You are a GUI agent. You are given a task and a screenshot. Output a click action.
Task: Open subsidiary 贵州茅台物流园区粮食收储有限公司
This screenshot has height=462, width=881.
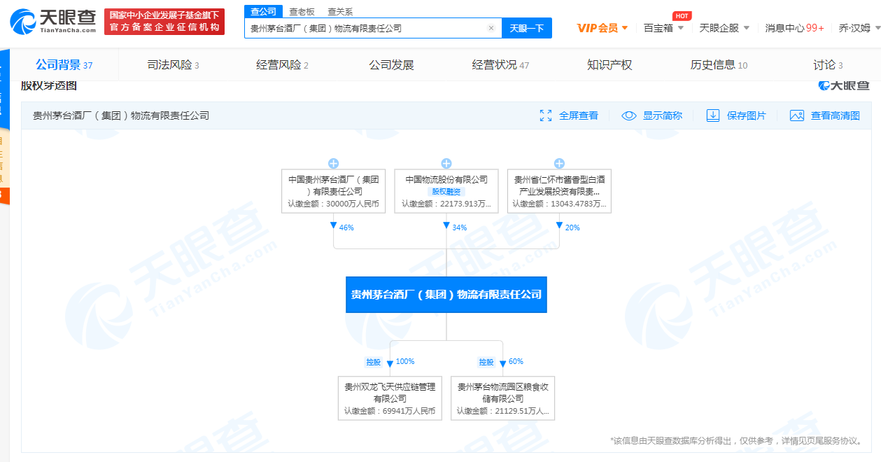502,398
